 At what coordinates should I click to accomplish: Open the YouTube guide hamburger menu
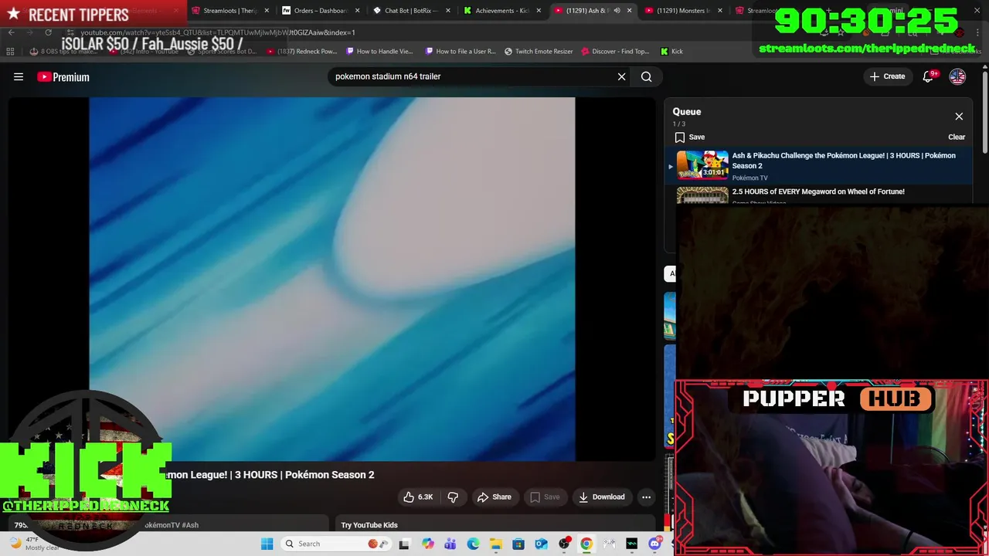(x=19, y=76)
